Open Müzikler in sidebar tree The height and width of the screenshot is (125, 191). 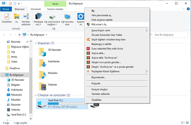pyautogui.click(x=14, y=100)
